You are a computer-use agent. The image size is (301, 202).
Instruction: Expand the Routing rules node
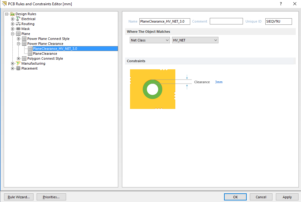13,24
